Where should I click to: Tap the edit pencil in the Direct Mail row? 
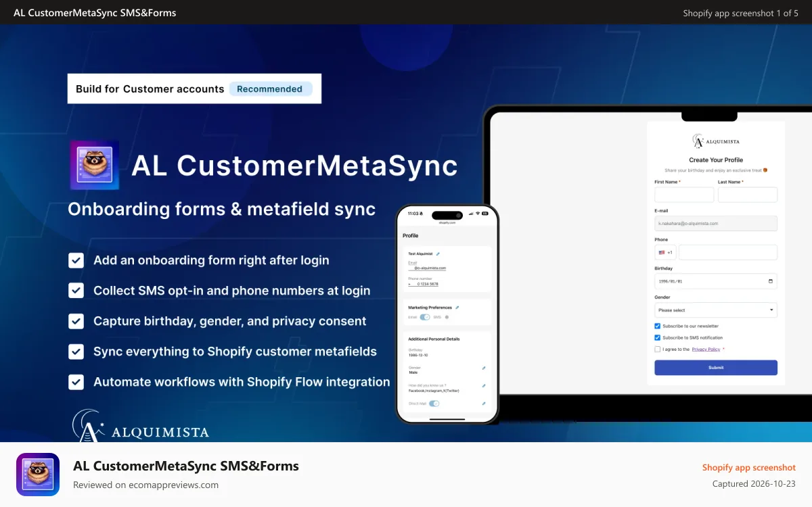click(483, 404)
